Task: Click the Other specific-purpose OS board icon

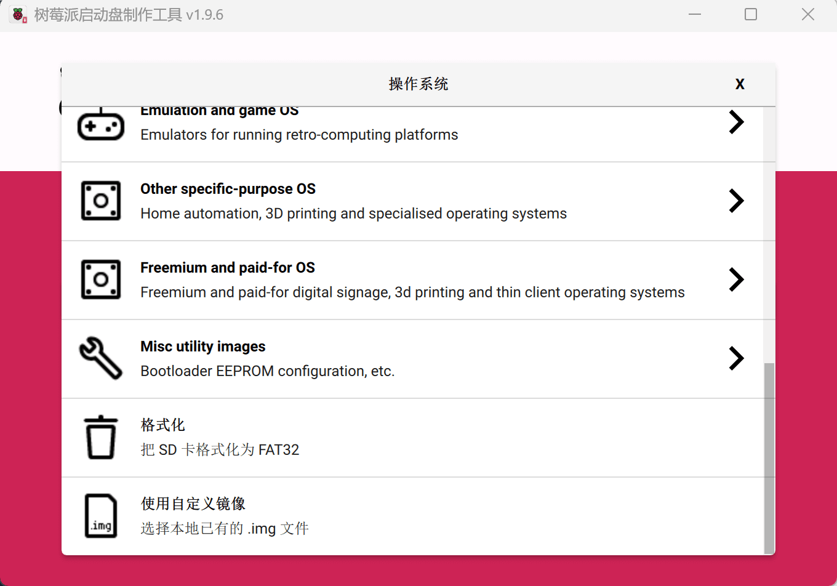Action: point(100,201)
